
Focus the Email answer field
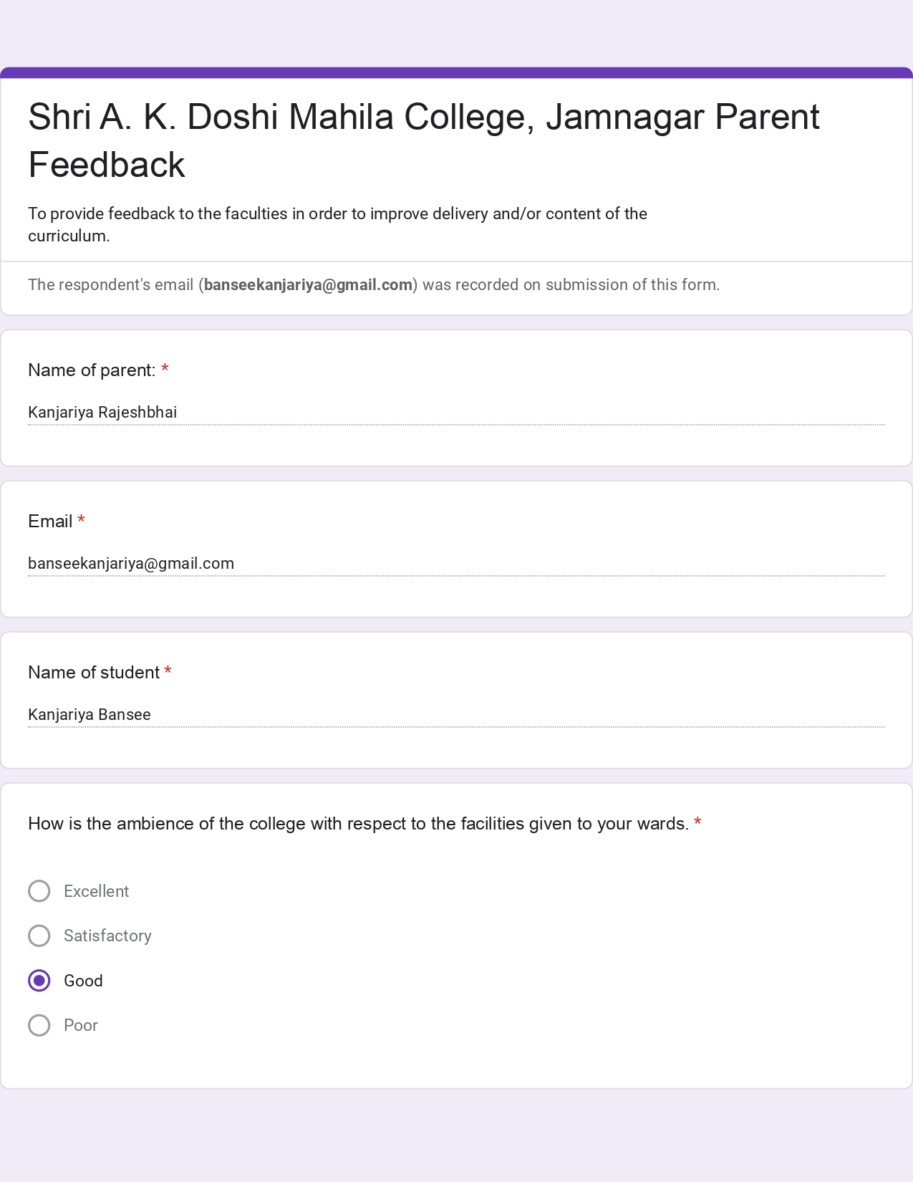click(x=455, y=564)
